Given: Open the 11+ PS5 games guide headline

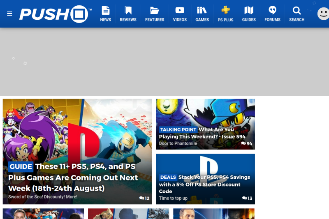Looking at the screenshot, I should coord(73,178).
